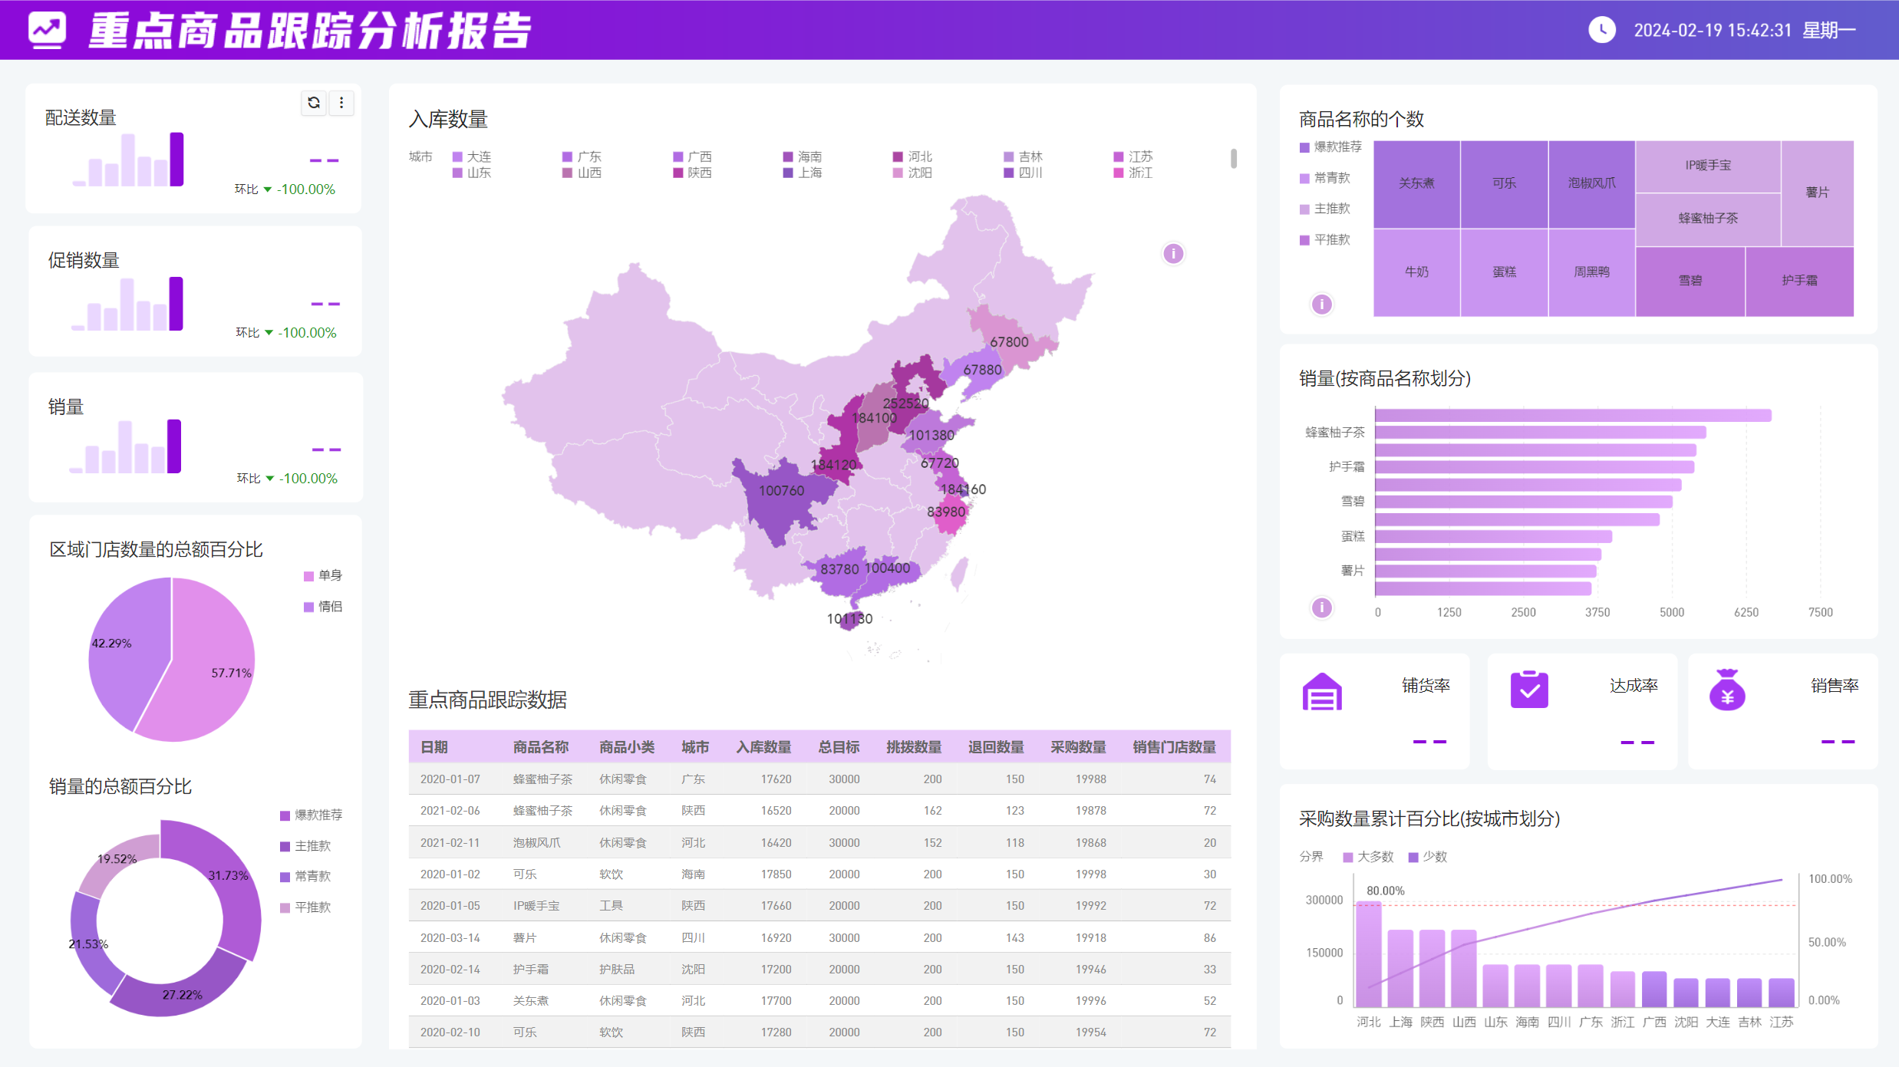The image size is (1899, 1067).
Task: Click the clock icon in header
Action: (1601, 30)
